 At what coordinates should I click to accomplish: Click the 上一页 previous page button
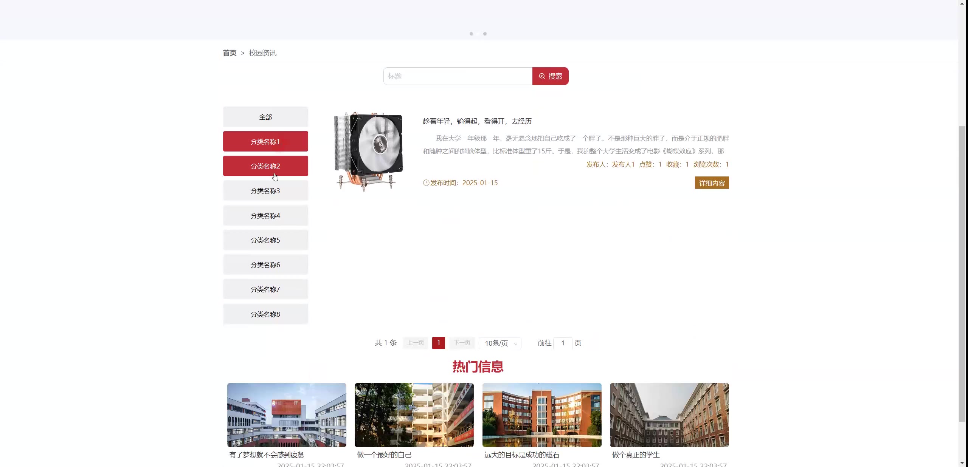[x=415, y=343]
